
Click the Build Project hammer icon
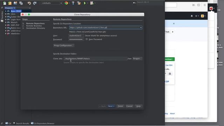(73, 3)
